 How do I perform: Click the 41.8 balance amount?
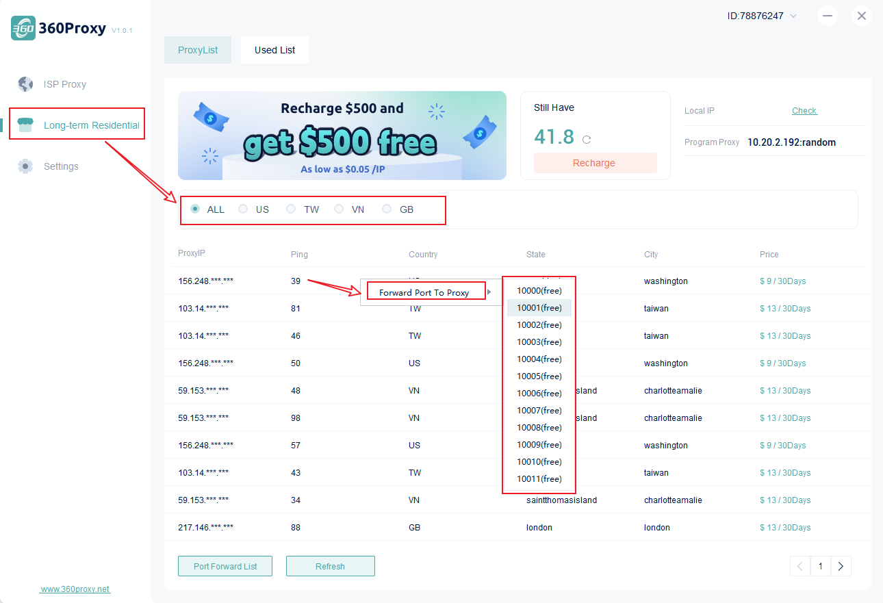click(554, 137)
